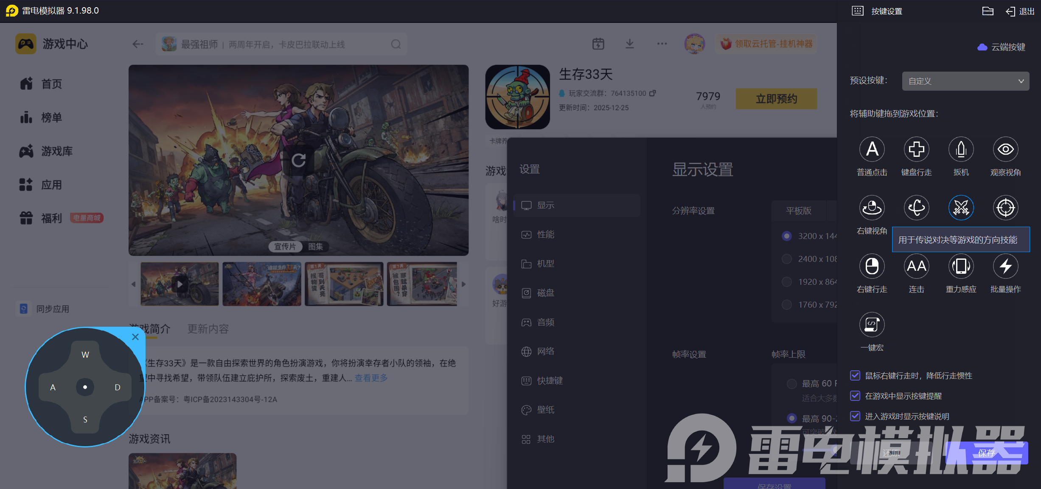Select the 观察视角 eye view icon

coord(1005,149)
